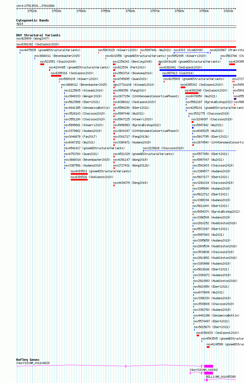Open the C4orf19|NM_001104629 gene label
Image resolution: width=244 pixels, height=383 pixels.
tap(33, 363)
